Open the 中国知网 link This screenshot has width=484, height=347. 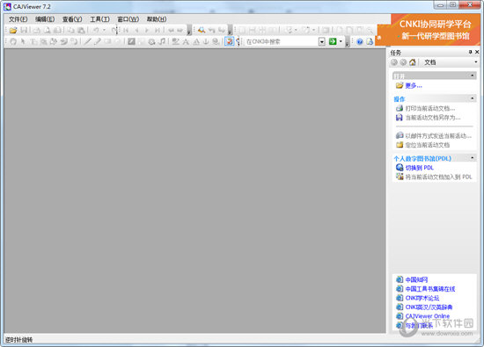(416, 279)
